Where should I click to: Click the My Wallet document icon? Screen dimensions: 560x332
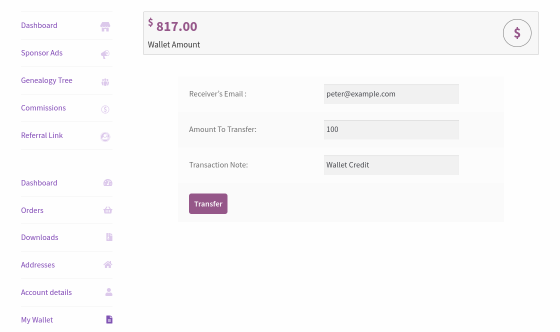tap(109, 319)
